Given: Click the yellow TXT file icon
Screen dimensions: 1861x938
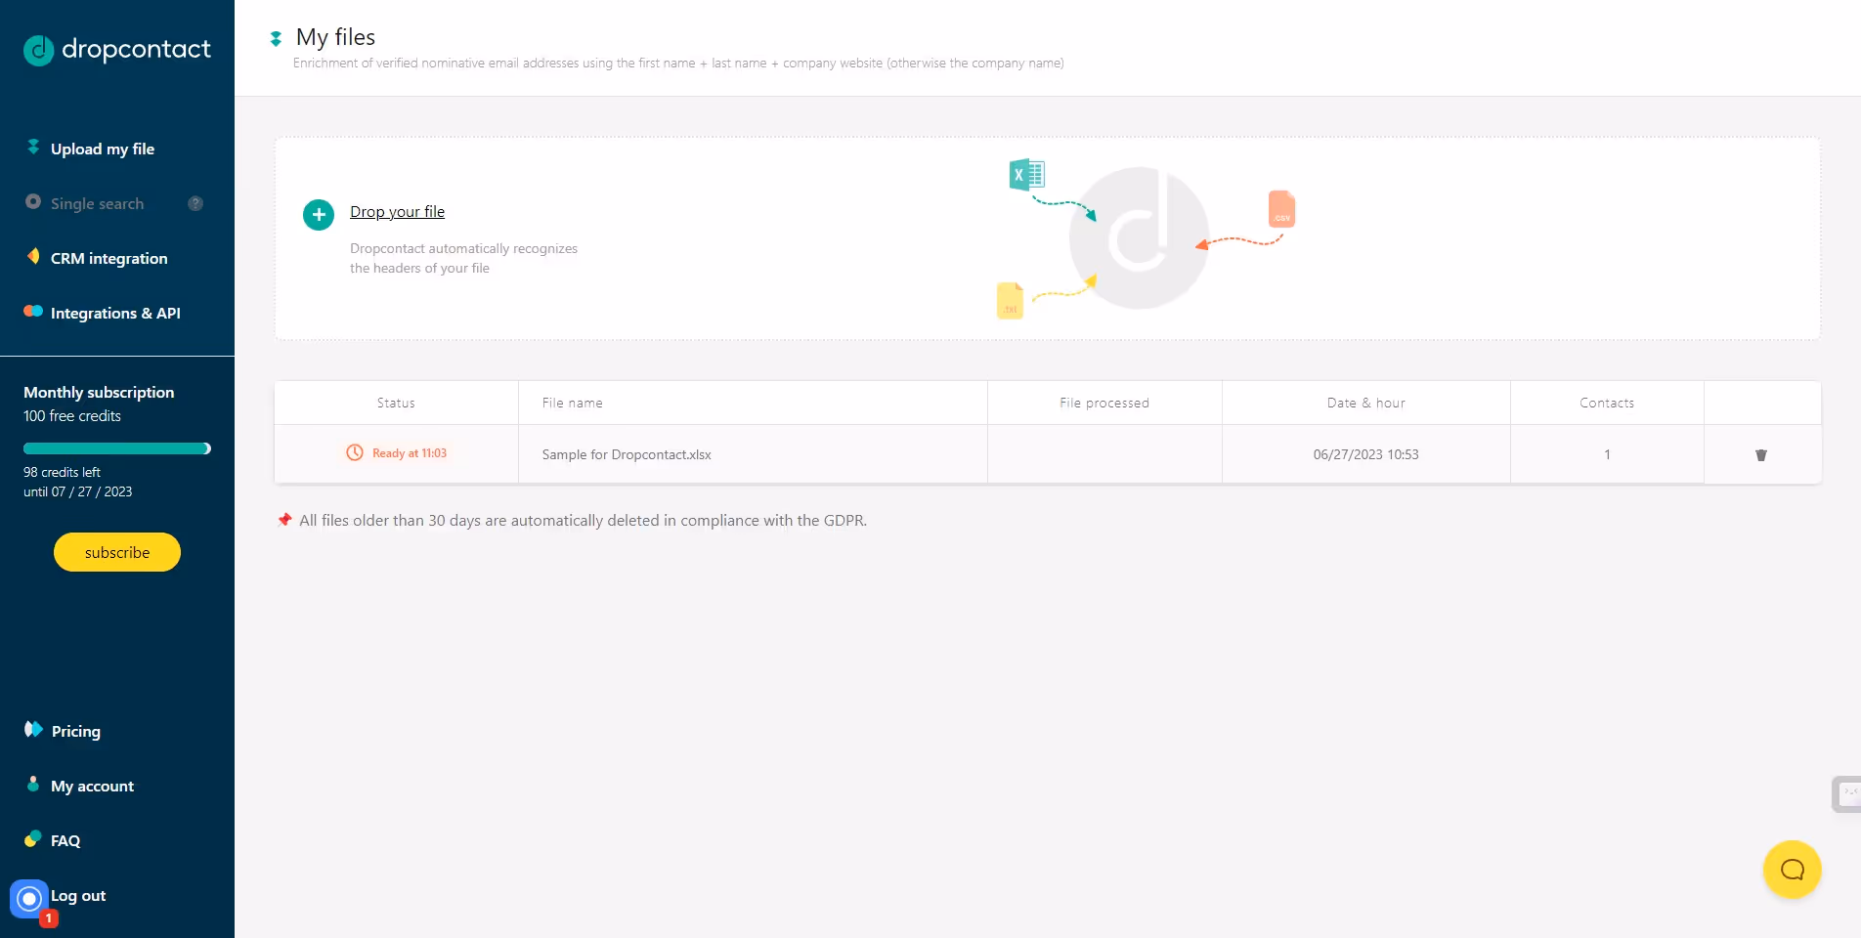Looking at the screenshot, I should point(1010,301).
